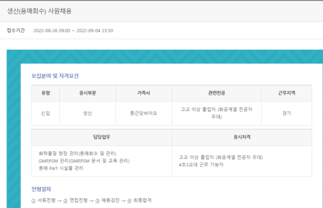The width and height of the screenshot is (323, 208).
Task: Select the application period date range text
Action: [73, 31]
